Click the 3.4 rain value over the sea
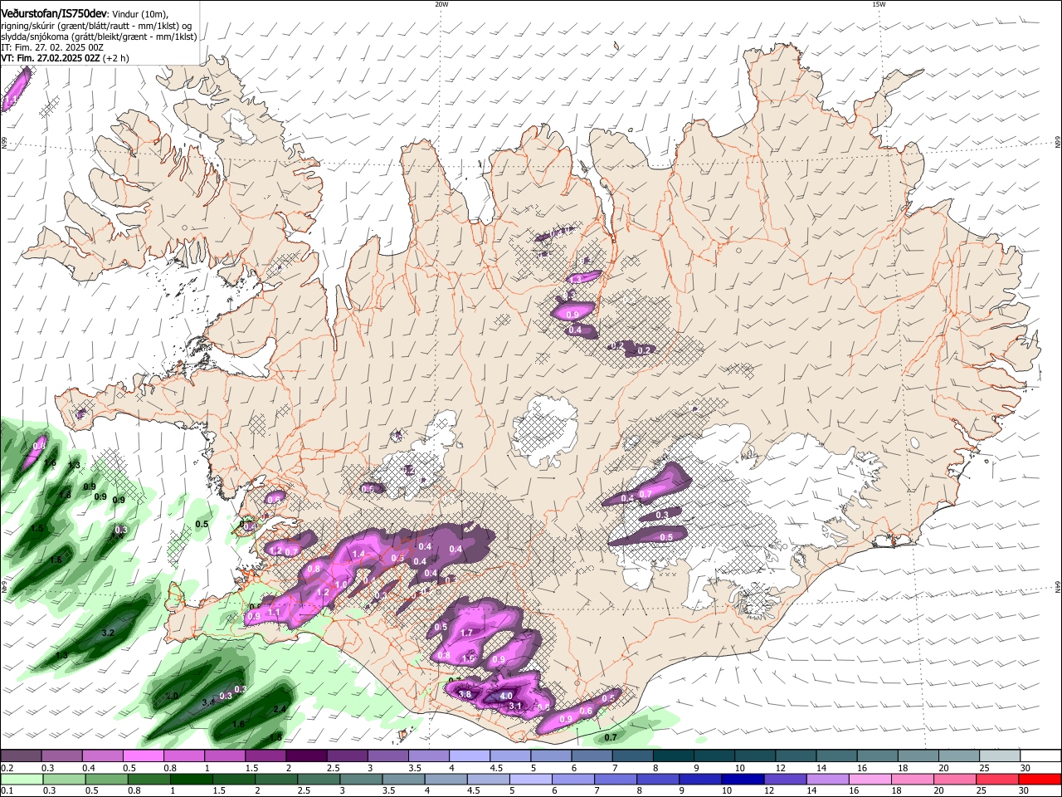Viewport: 1062px width, 797px height. 208,703
